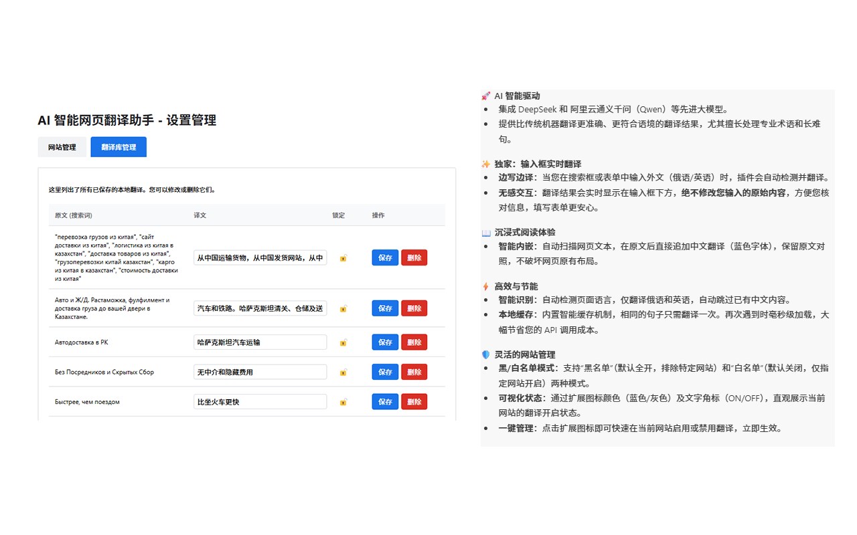Unlock the "Быстрее, чем поездом" translation entry

[343, 401]
